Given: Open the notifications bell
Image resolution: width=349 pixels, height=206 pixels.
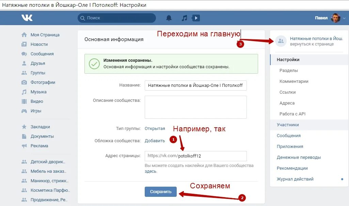Looking at the screenshot, I should click(x=169, y=18).
